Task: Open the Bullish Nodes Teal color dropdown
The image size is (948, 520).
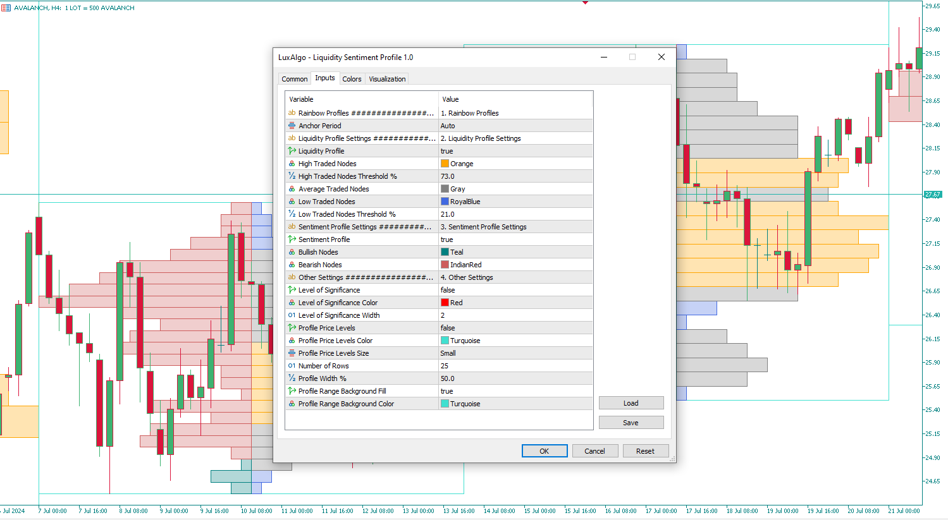Action: 515,252
